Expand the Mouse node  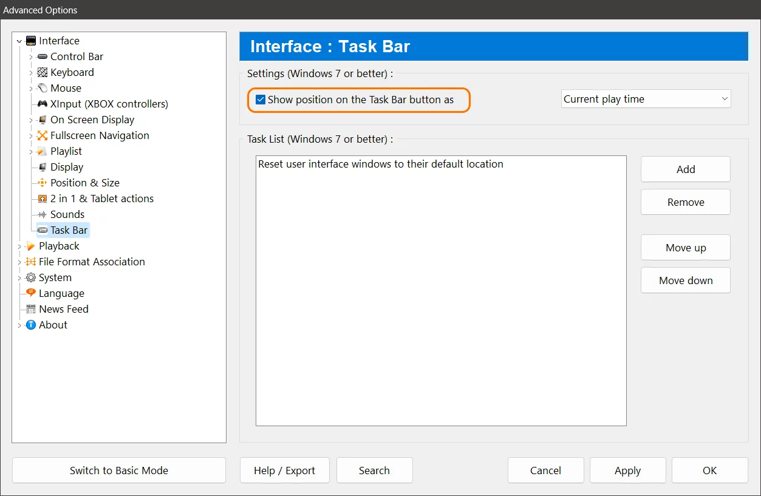click(31, 89)
